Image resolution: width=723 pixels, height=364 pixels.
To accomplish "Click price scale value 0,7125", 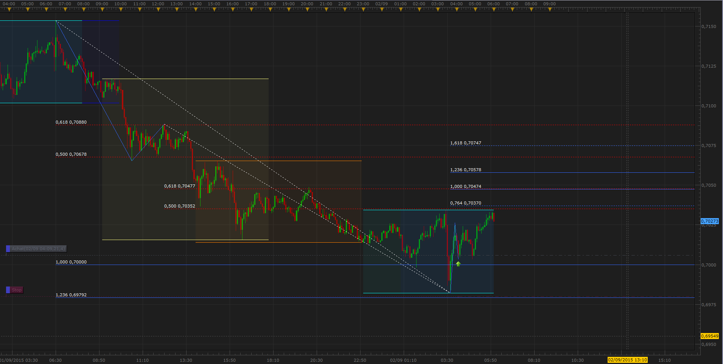I will [709, 66].
